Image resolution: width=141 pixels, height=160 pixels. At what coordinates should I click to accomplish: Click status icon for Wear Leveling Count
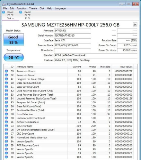(x=6, y=87)
